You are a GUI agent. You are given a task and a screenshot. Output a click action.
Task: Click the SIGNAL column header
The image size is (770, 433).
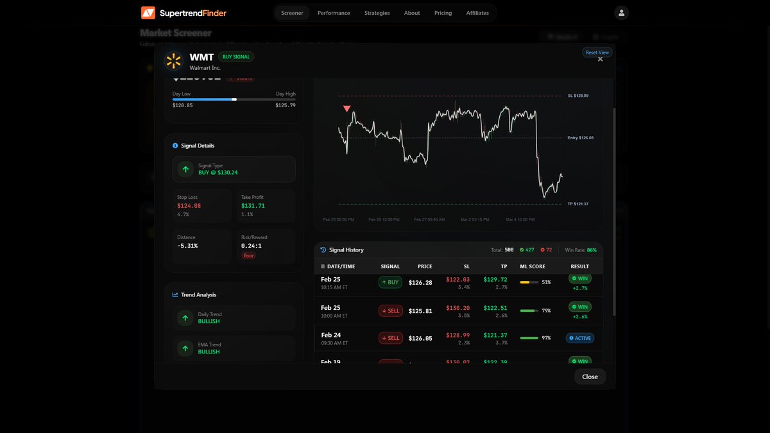(390, 266)
